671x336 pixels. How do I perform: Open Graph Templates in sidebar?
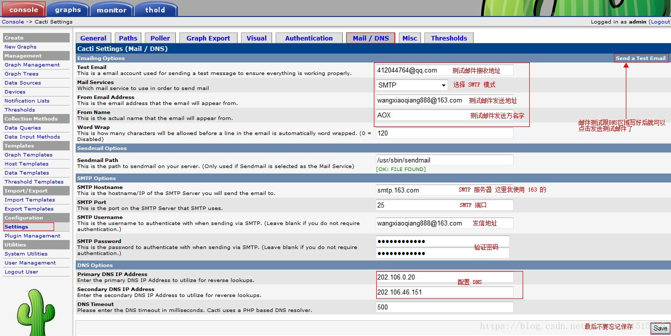tap(29, 155)
